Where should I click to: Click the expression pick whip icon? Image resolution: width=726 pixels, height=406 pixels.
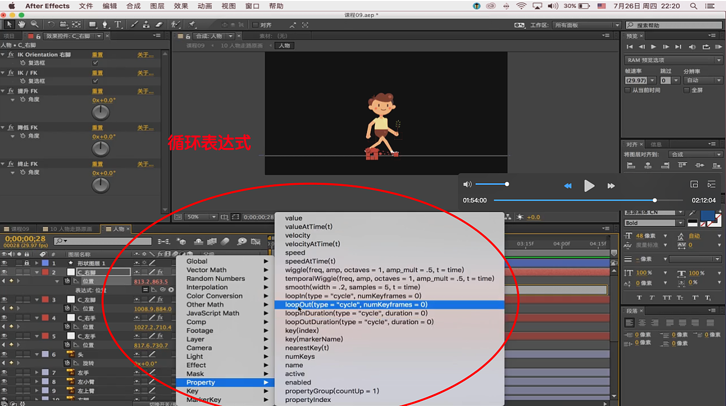coord(162,290)
